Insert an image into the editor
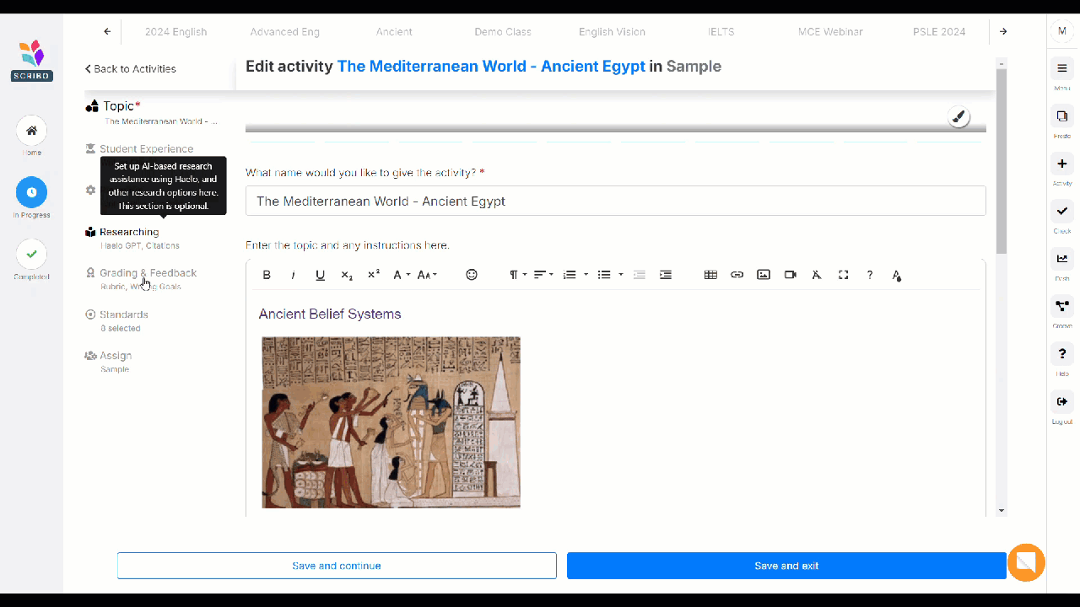Screen dimensions: 1080x607 [764, 275]
